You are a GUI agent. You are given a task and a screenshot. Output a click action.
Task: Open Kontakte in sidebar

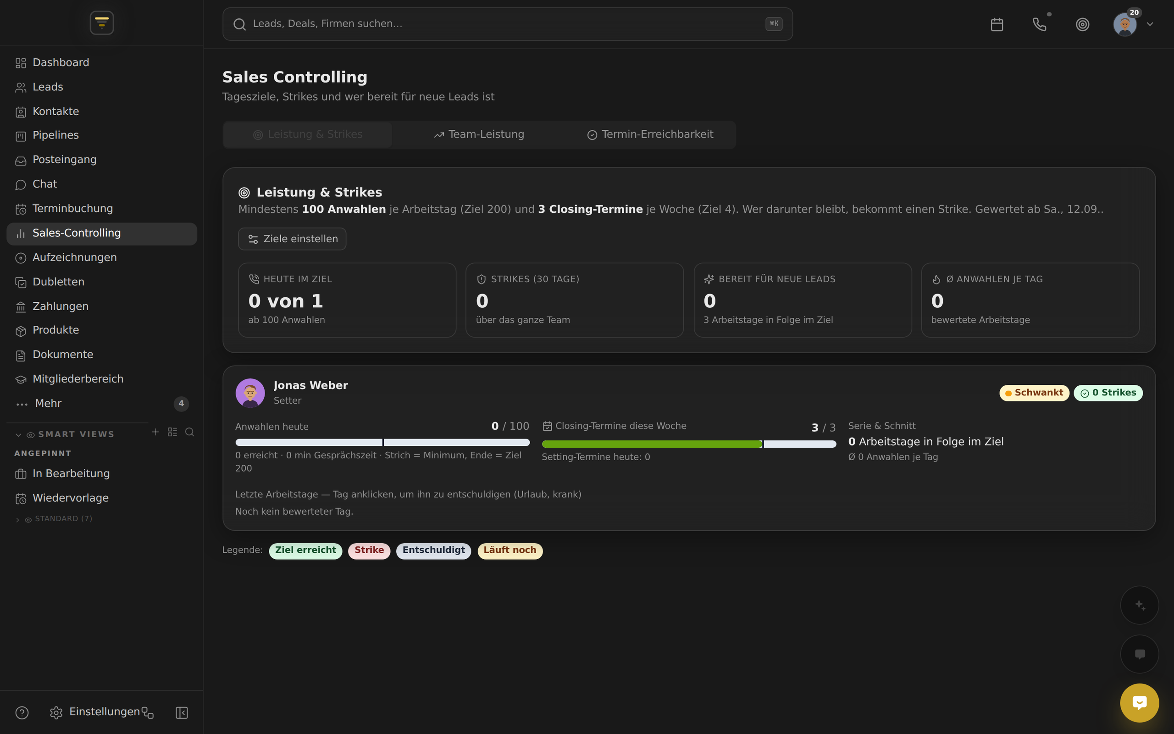(x=102, y=111)
